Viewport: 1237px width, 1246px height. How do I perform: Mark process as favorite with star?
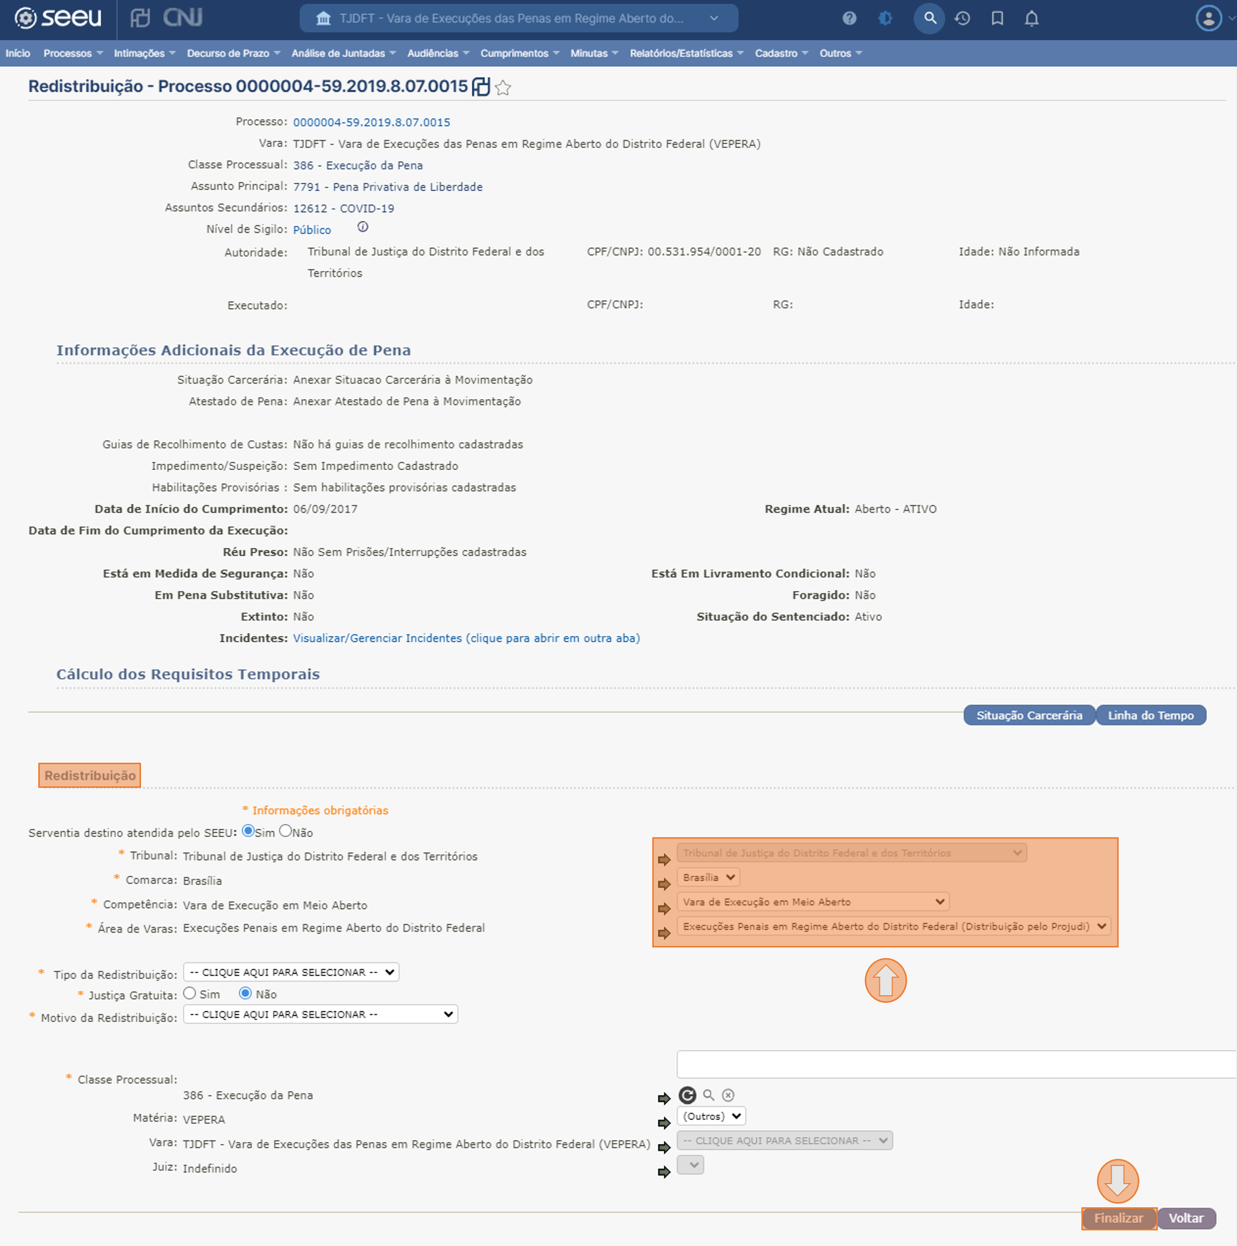(503, 88)
